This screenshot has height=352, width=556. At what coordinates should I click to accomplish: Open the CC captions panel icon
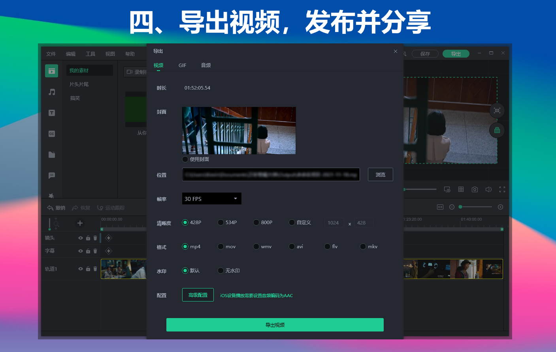pos(52,134)
